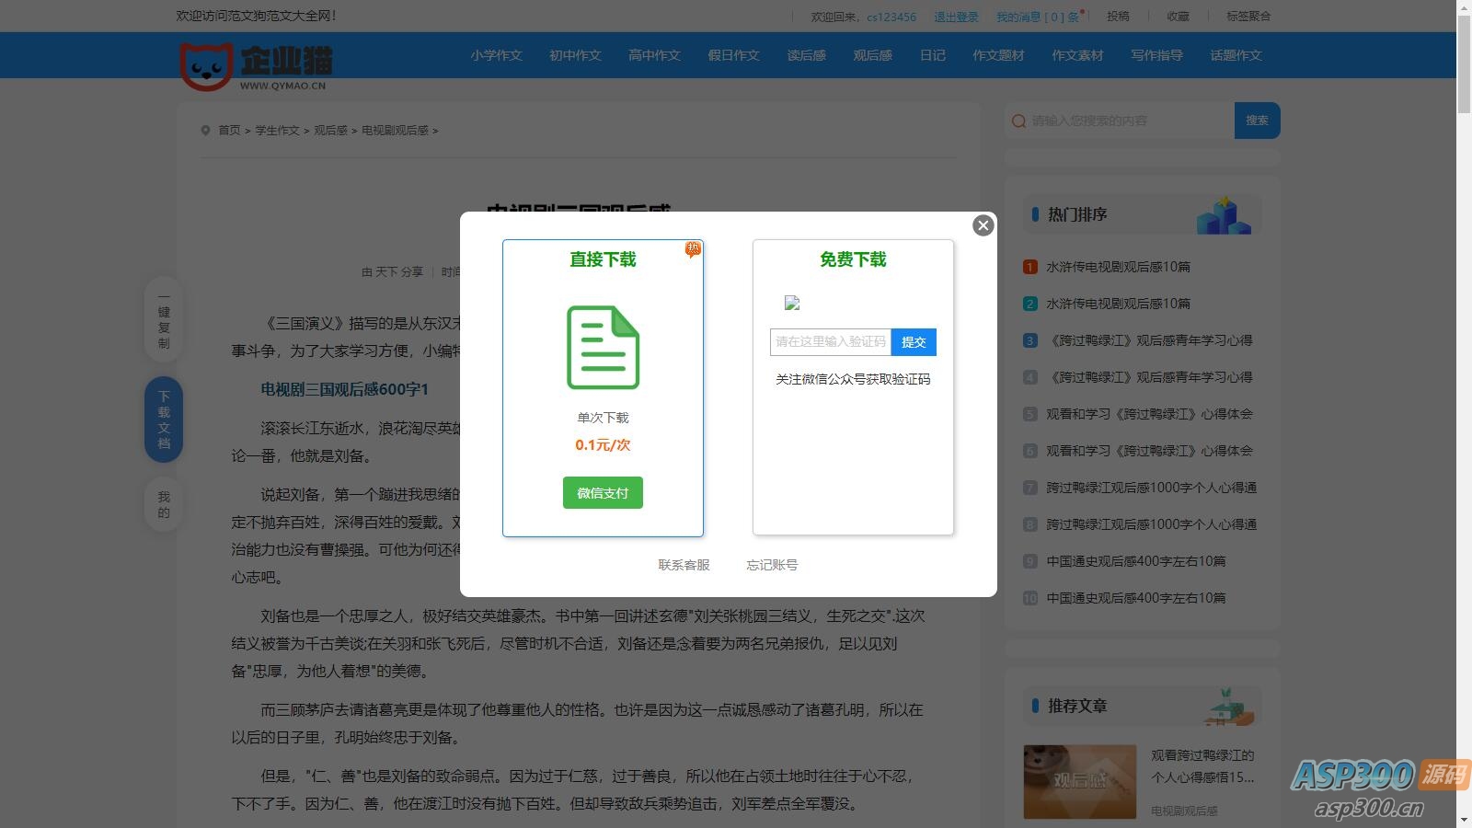The width and height of the screenshot is (1472, 828).
Task: Open the 联系客服 customer service link
Action: click(683, 564)
